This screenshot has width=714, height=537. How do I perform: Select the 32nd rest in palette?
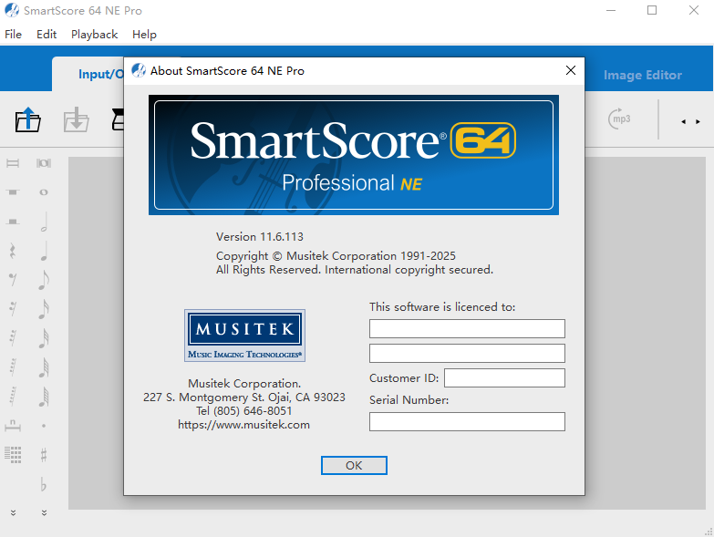point(13,337)
